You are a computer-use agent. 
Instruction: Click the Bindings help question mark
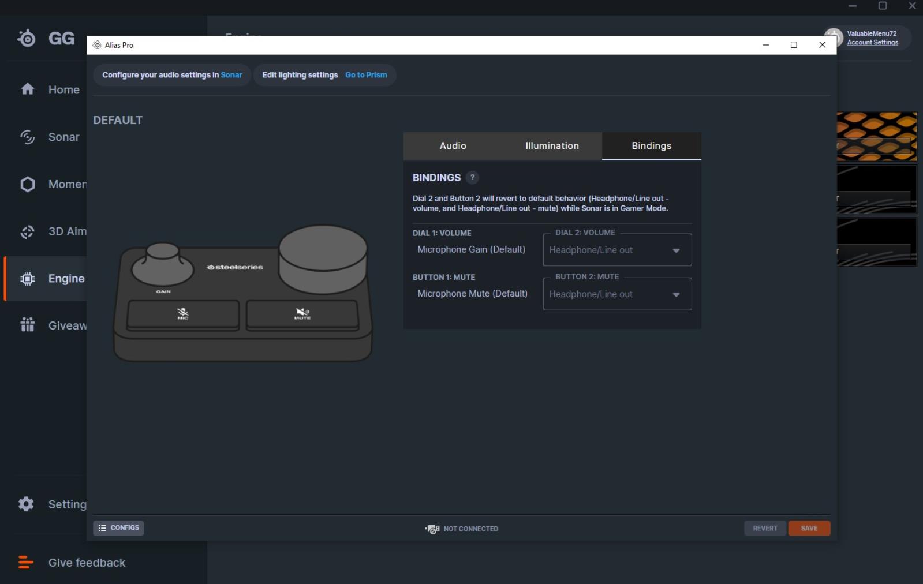pos(472,178)
